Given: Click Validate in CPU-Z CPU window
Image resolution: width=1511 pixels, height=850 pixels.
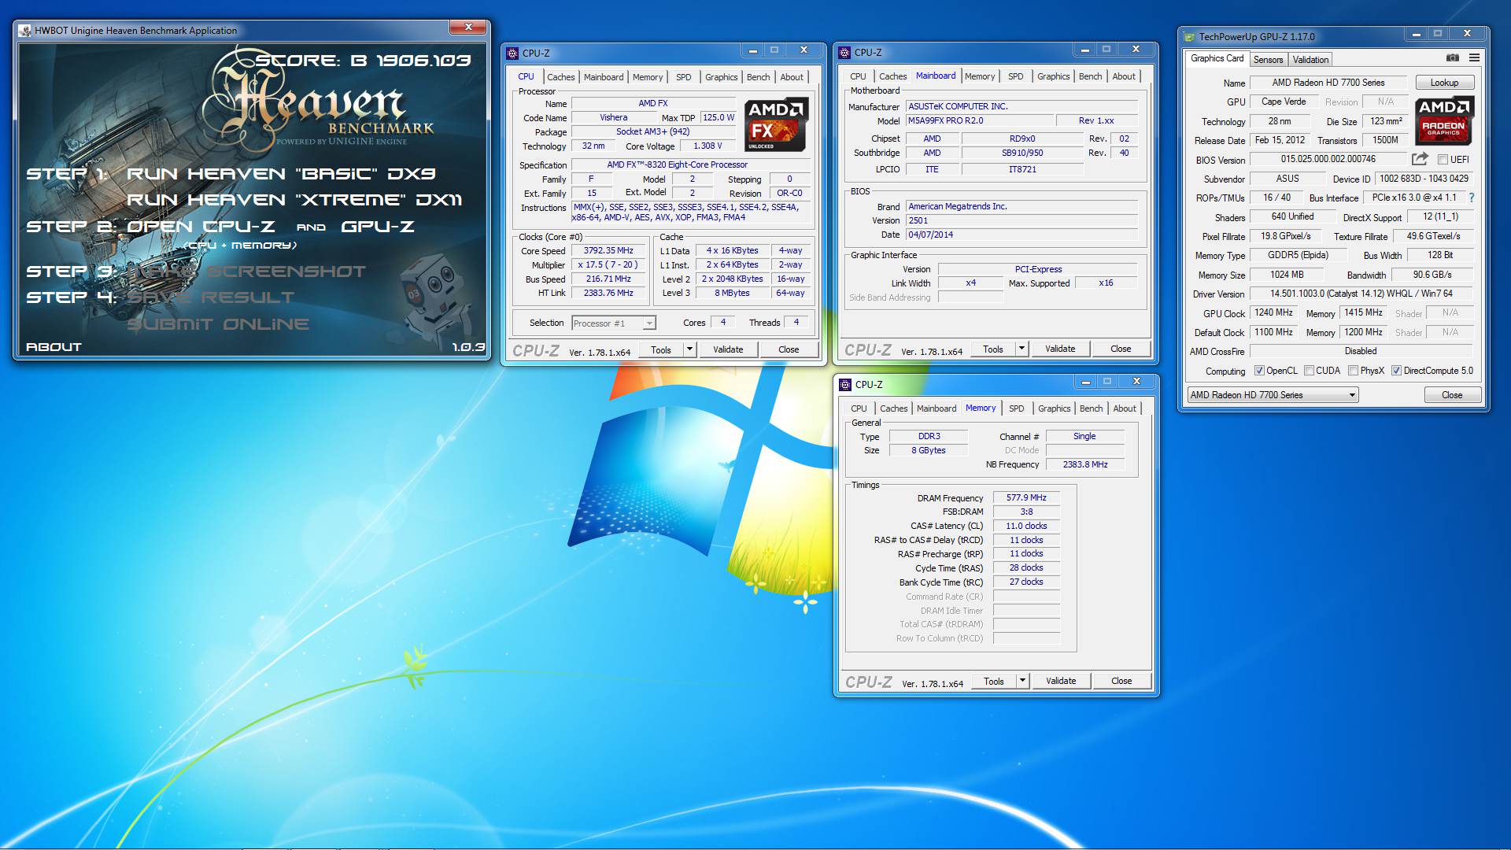Looking at the screenshot, I should coord(728,349).
